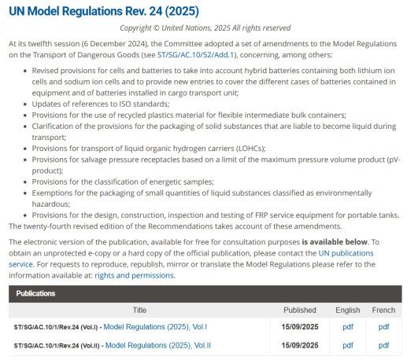Follow the UN publications service link
Screen dimensions: 418x360
tap(346, 253)
